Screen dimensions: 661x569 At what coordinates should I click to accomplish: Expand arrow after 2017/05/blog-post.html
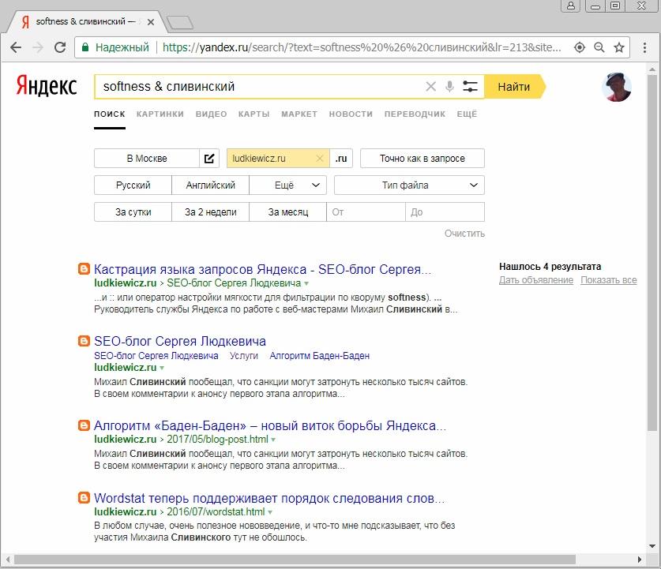pos(273,440)
